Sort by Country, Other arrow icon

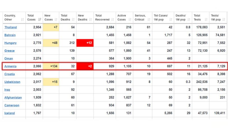(22, 19)
